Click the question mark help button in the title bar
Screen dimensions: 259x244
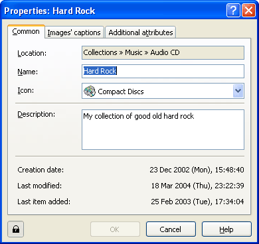(233, 11)
